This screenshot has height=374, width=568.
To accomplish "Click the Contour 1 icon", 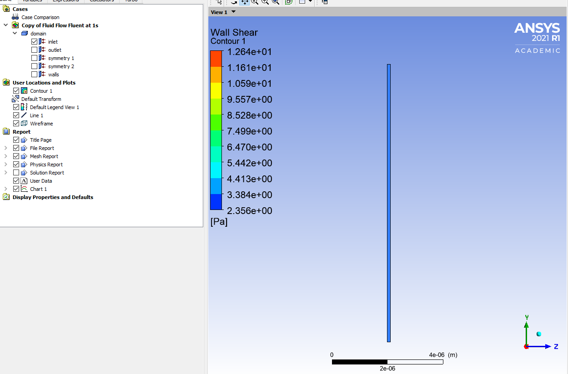I will point(25,91).
